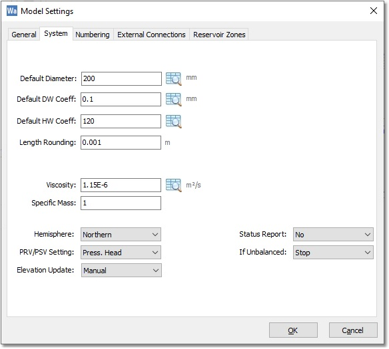The image size is (389, 349).
Task: Click the 'If Unbalanced:' label
Action: tap(262, 252)
